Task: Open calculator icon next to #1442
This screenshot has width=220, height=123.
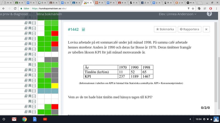Action: point(84,30)
